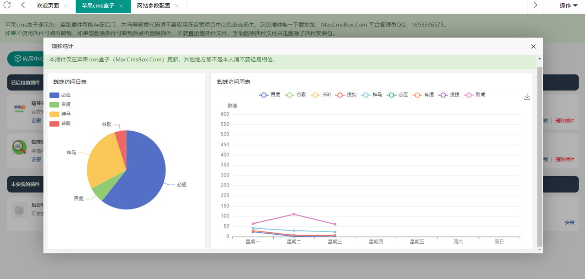Image resolution: width=585 pixels, height=279 pixels.
Task: Close the 苹果cms盒子 tab with its X
Action: point(121,6)
